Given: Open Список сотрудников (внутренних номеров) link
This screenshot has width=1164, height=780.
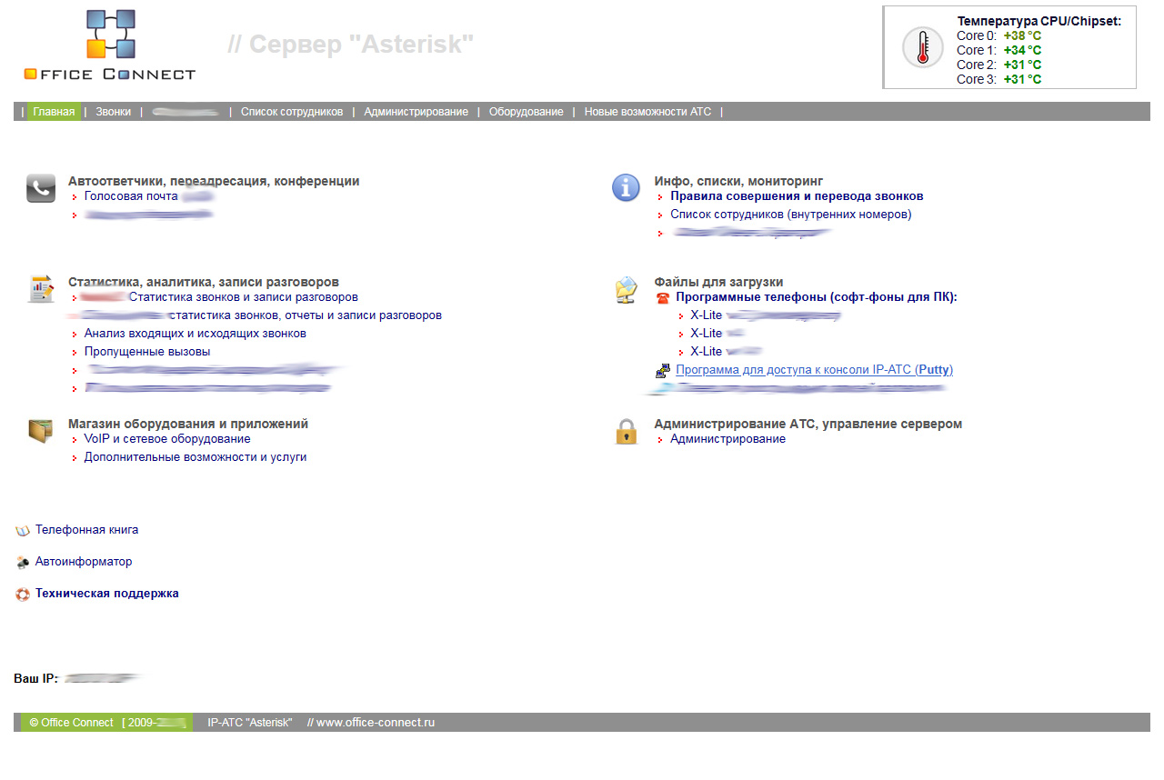Looking at the screenshot, I should (790, 215).
